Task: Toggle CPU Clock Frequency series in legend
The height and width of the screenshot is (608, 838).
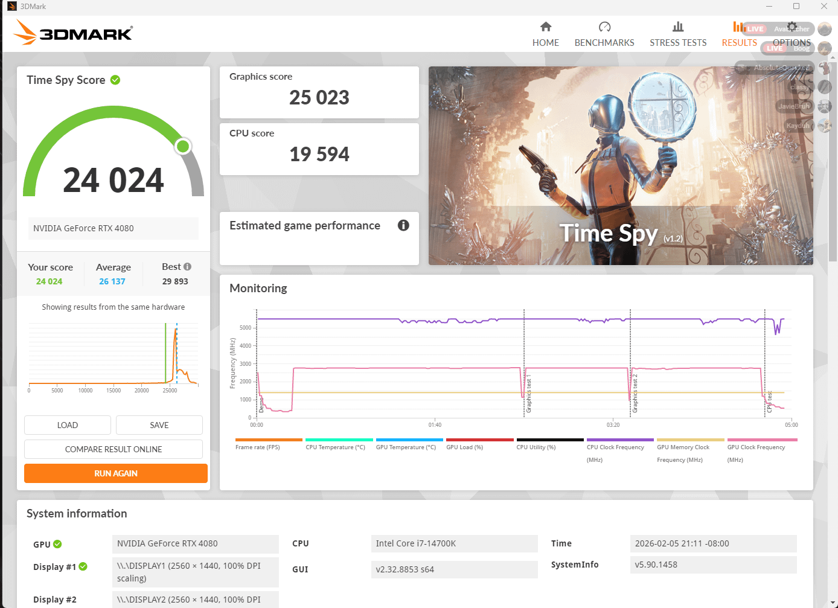Action: point(615,447)
